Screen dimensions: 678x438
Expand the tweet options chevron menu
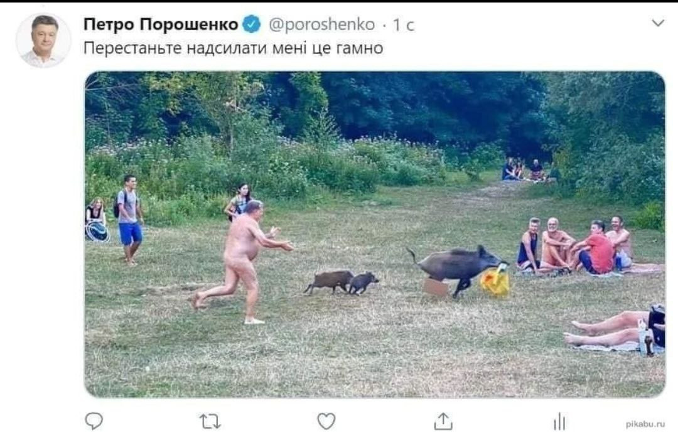(658, 23)
